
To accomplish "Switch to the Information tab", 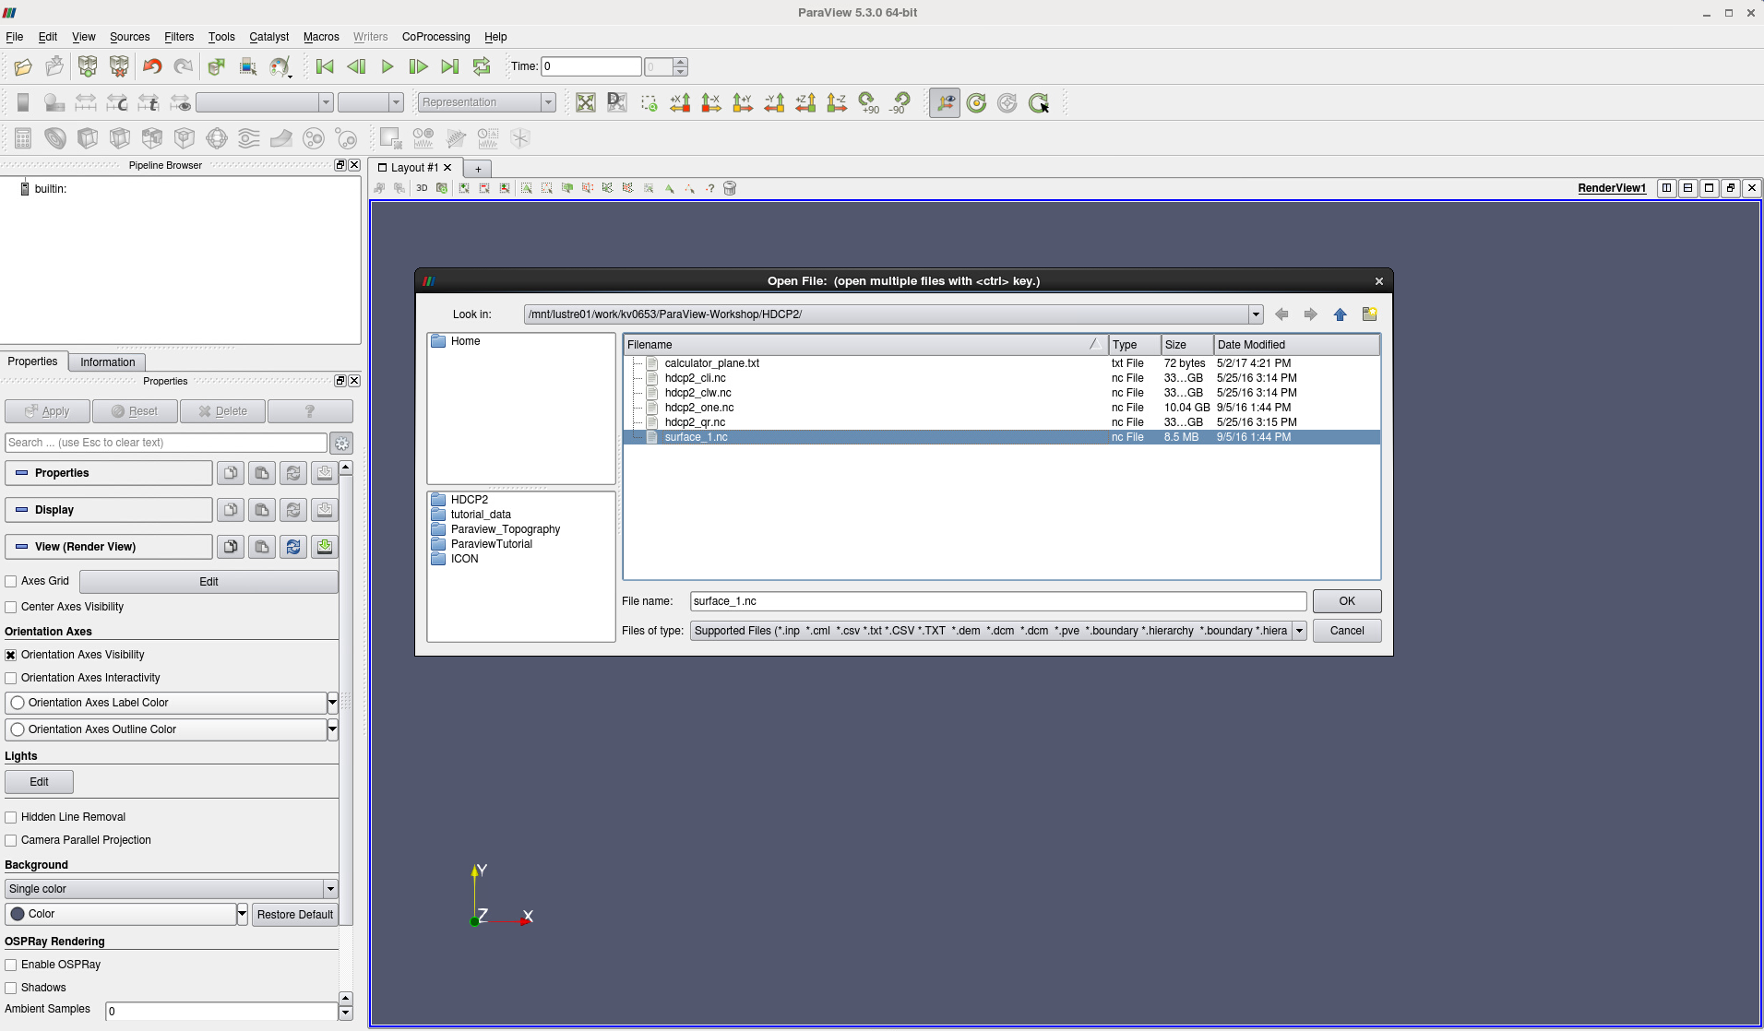I will (107, 362).
